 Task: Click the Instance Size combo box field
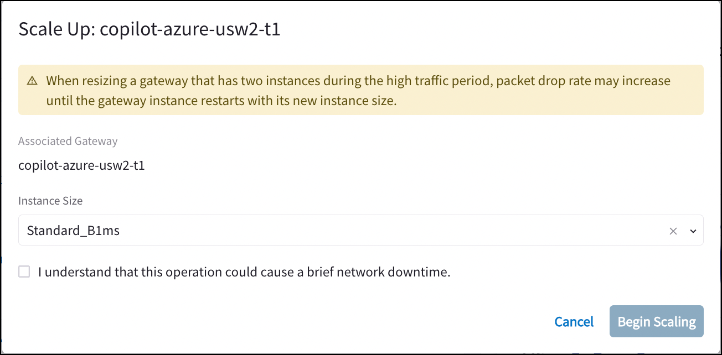coord(332,231)
